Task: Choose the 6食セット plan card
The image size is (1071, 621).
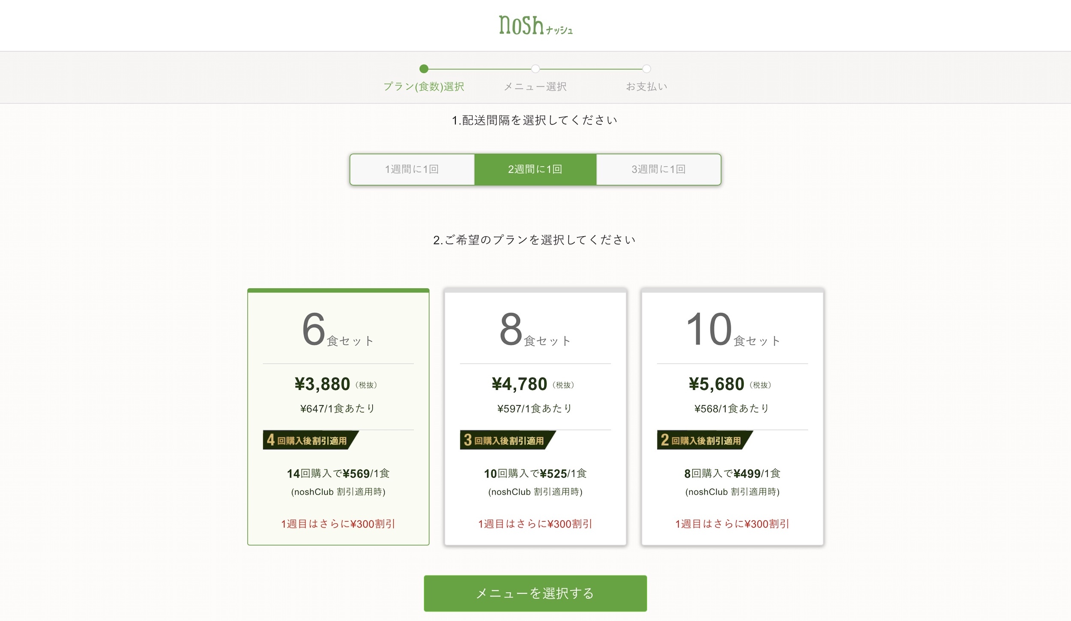Action: tap(338, 417)
